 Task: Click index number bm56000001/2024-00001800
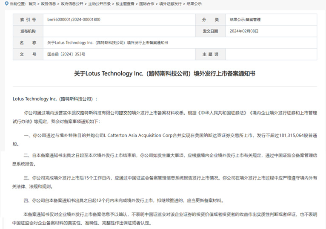(74, 20)
